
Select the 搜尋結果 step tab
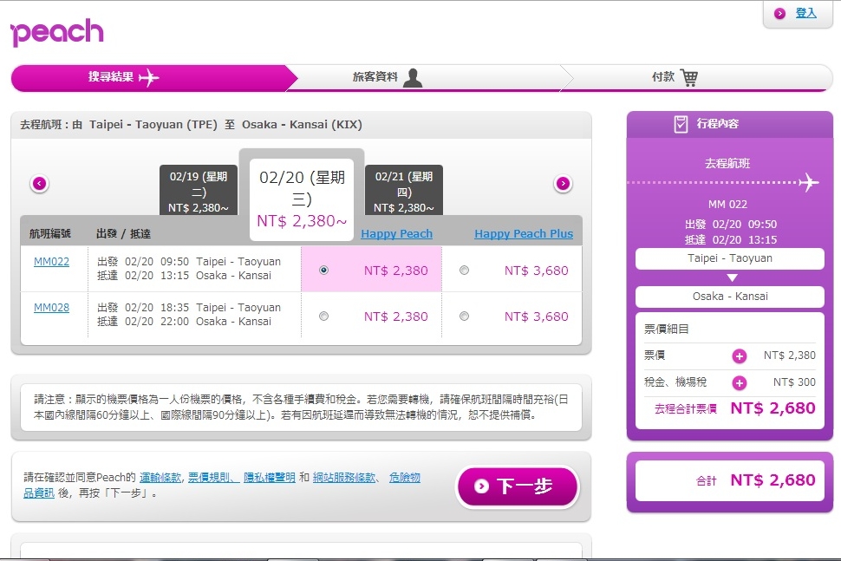pyautogui.click(x=154, y=78)
